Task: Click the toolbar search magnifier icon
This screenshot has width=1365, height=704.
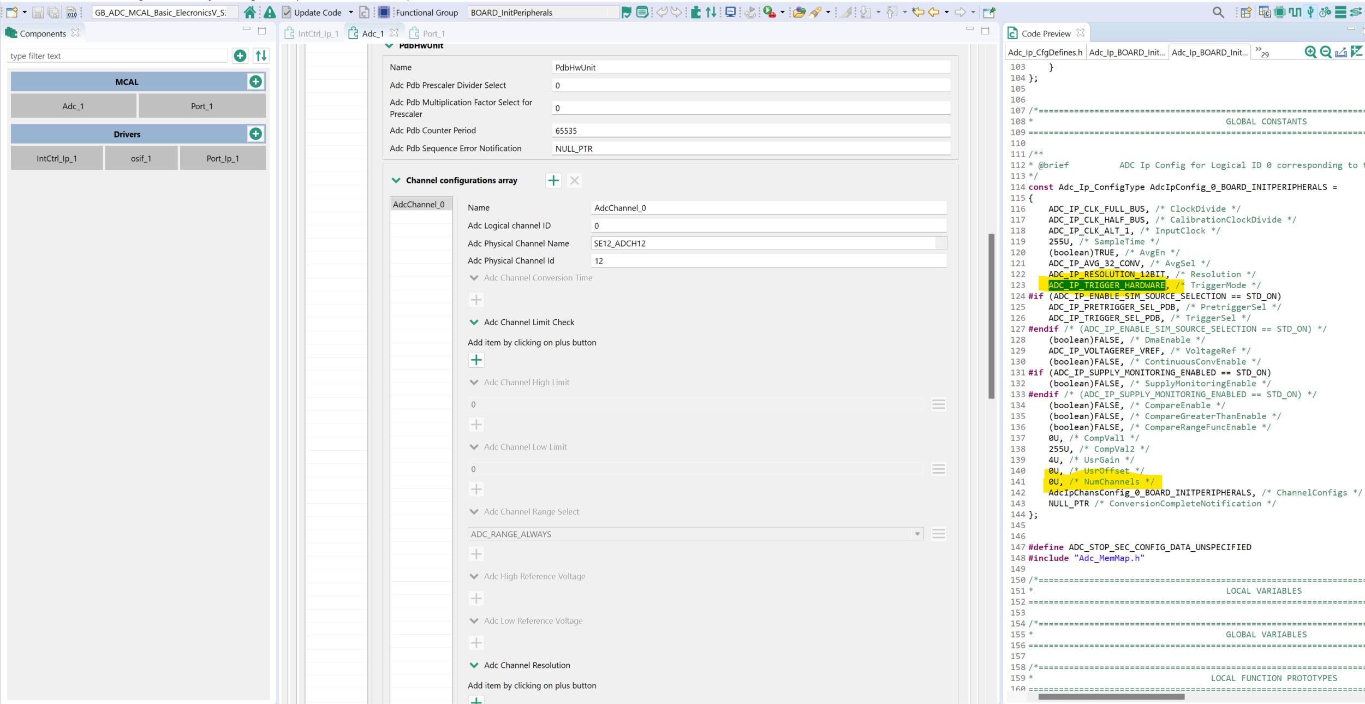Action: click(1218, 12)
